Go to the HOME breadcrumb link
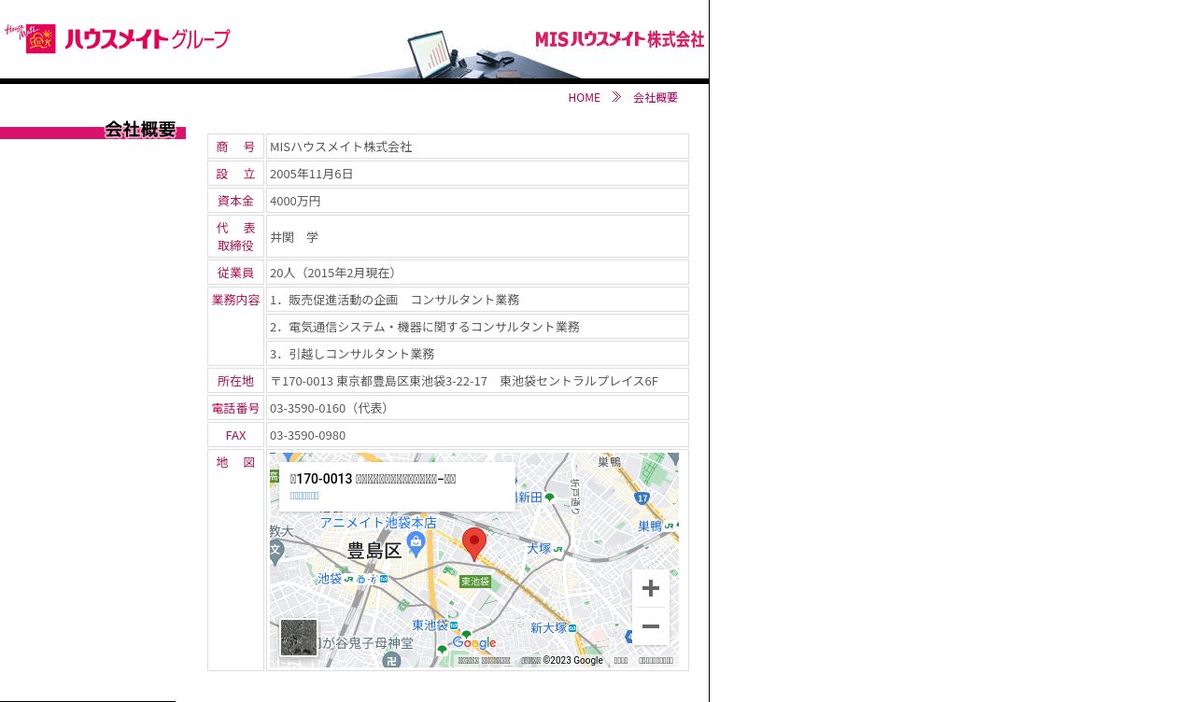 tap(585, 97)
